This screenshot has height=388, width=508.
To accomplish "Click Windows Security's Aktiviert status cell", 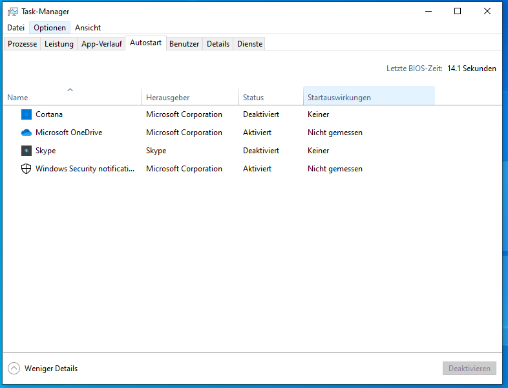I will tap(257, 169).
